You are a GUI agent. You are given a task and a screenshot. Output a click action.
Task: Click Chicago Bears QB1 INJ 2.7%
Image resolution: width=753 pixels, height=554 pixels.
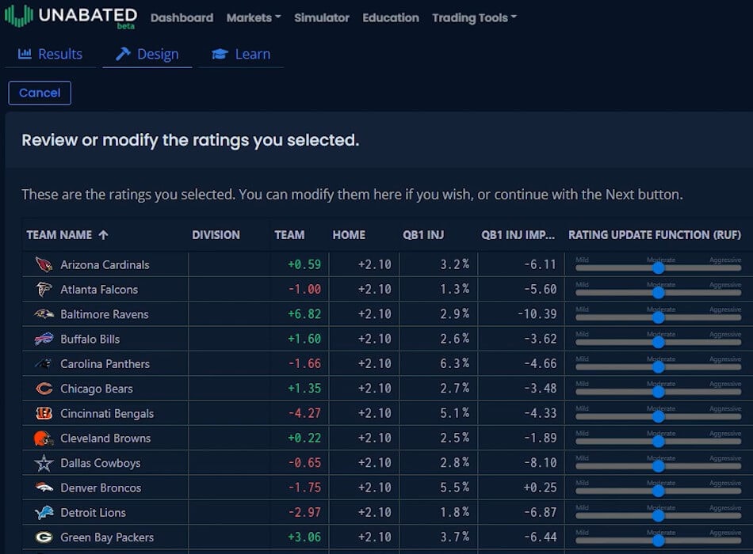point(454,389)
